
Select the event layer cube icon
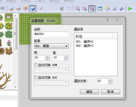[32, 9]
